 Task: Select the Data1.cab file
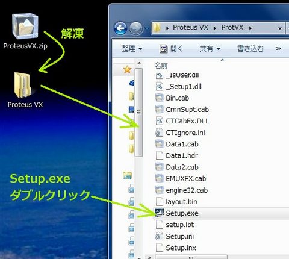coord(182,144)
